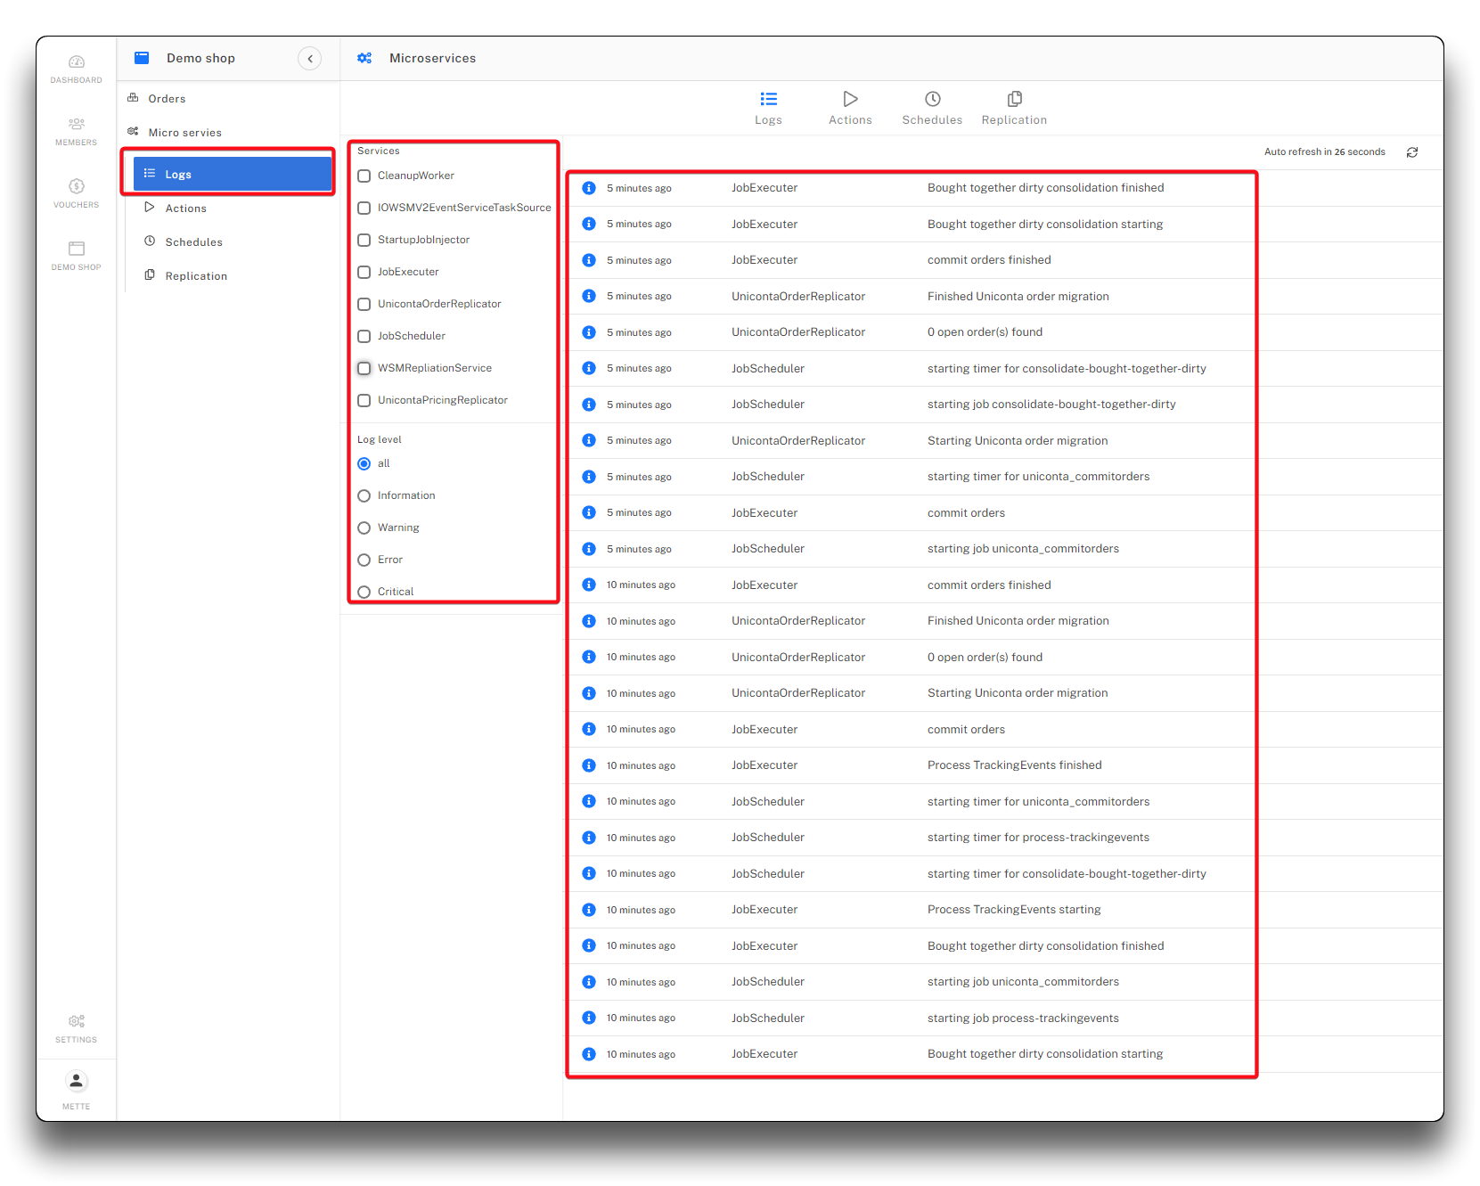Choose the Error log level radio
The image size is (1480, 1186).
(364, 560)
